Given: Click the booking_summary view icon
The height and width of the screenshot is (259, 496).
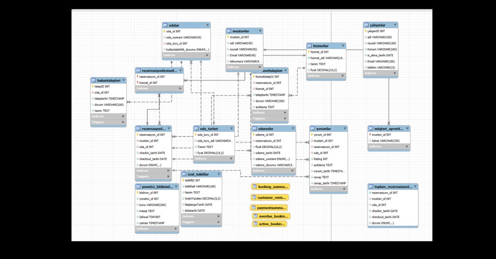Looking at the screenshot, I should click(255, 187).
